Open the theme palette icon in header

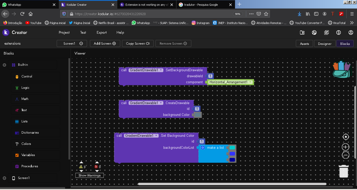(314, 33)
